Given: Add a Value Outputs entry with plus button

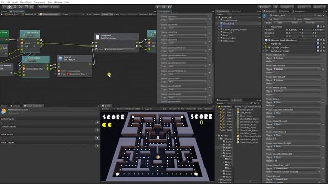Looking at the screenshot, I should pyautogui.click(x=97, y=146).
